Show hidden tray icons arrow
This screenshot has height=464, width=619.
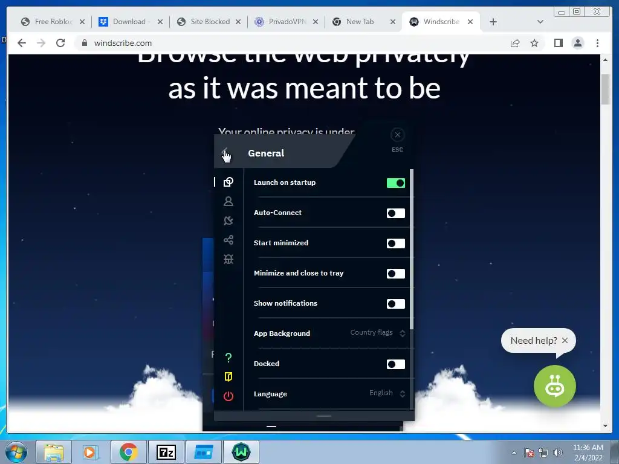514,453
